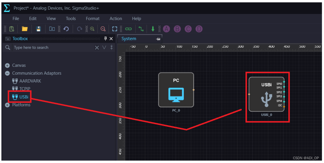Image resolution: width=324 pixels, height=163 pixels.
Task: Open a project with the folder icon
Action: [25, 29]
